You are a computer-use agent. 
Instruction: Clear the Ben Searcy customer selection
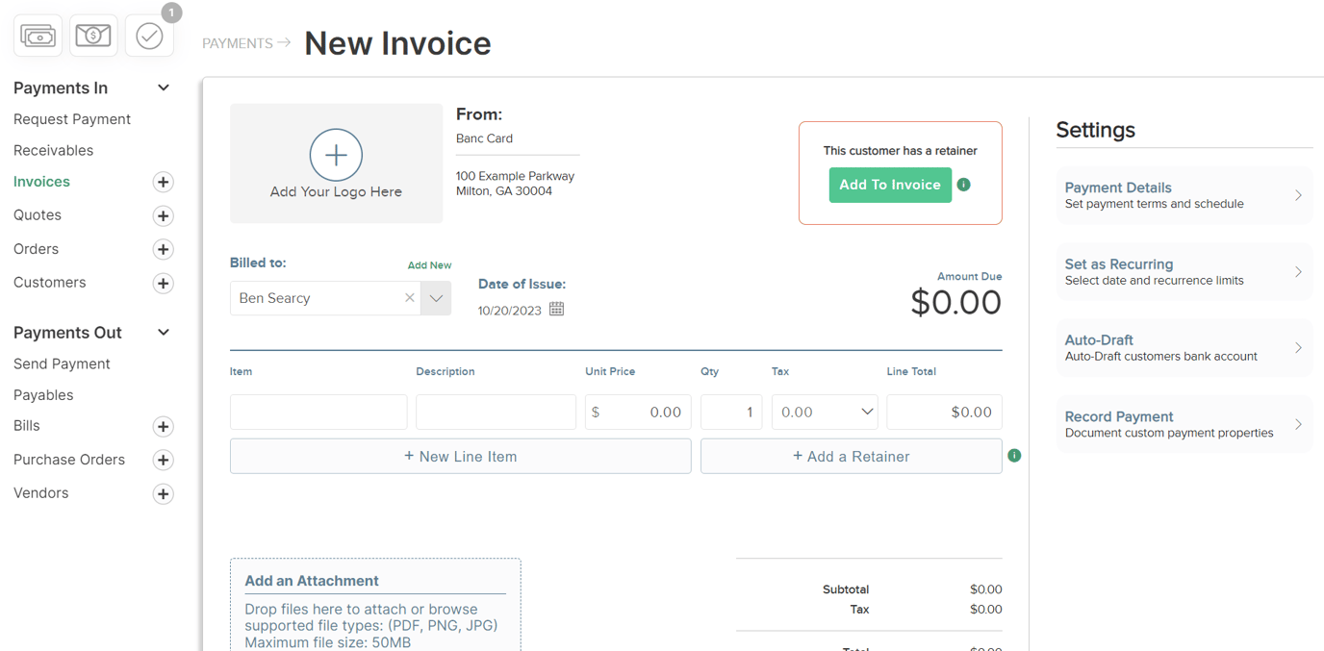tap(410, 298)
